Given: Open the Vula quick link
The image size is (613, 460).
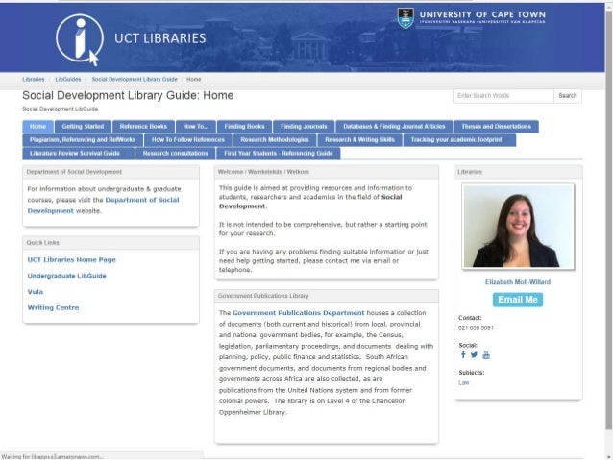Looking at the screenshot, I should pos(36,291).
